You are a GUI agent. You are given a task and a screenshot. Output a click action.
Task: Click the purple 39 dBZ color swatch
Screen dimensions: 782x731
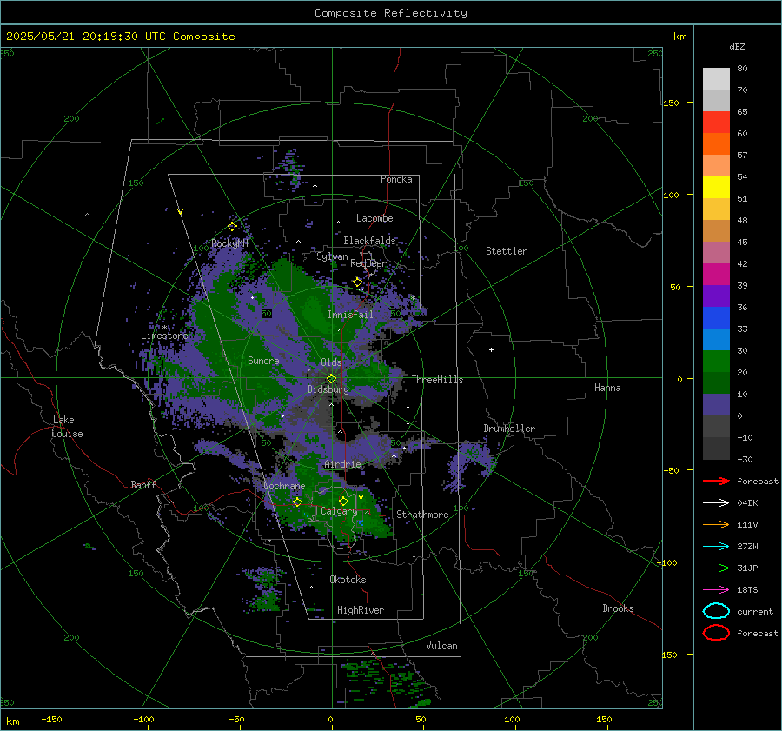(716, 296)
